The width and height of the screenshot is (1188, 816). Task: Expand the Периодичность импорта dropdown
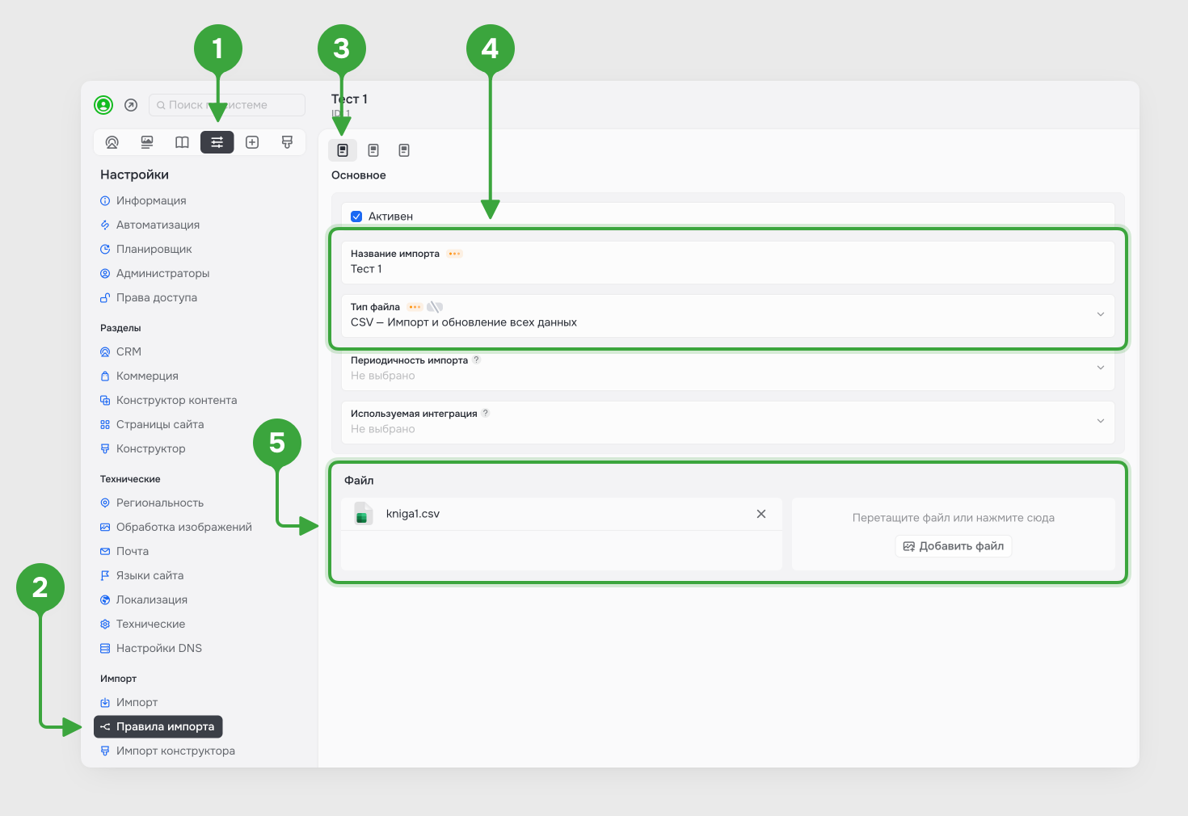[x=1100, y=368]
